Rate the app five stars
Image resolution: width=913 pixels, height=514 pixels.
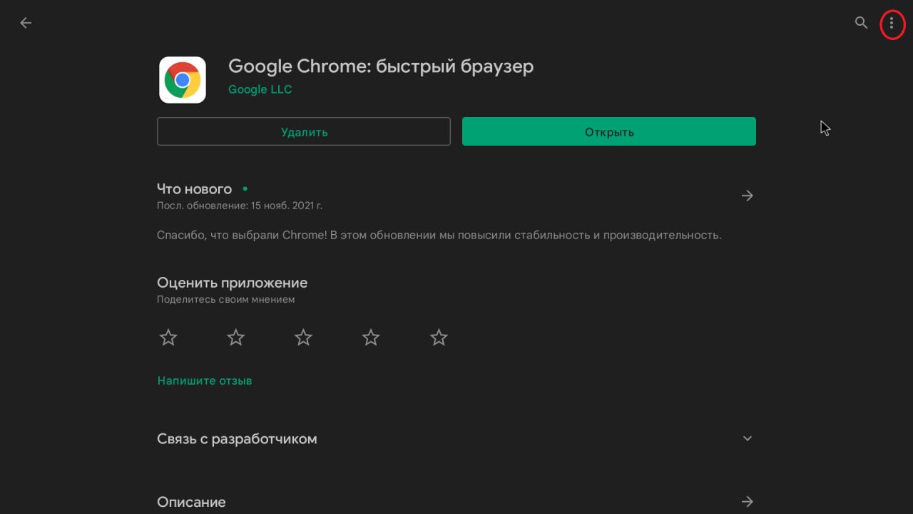439,338
